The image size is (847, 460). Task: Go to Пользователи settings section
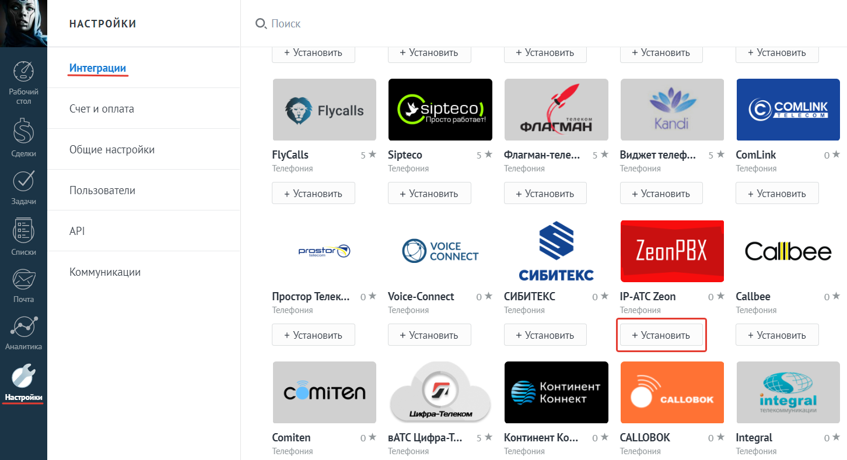(102, 191)
